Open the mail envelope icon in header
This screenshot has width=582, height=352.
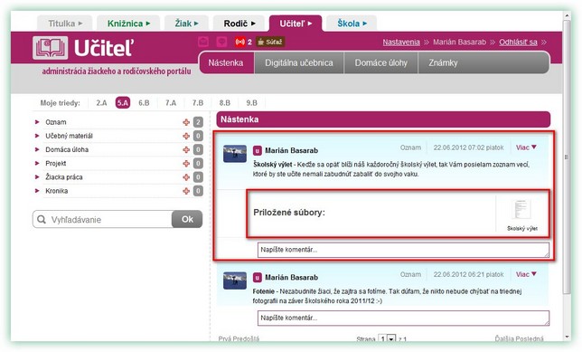(x=203, y=42)
